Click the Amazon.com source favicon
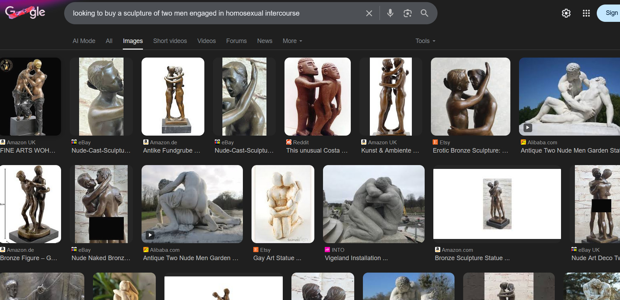This screenshot has height=300, width=620. 438,249
